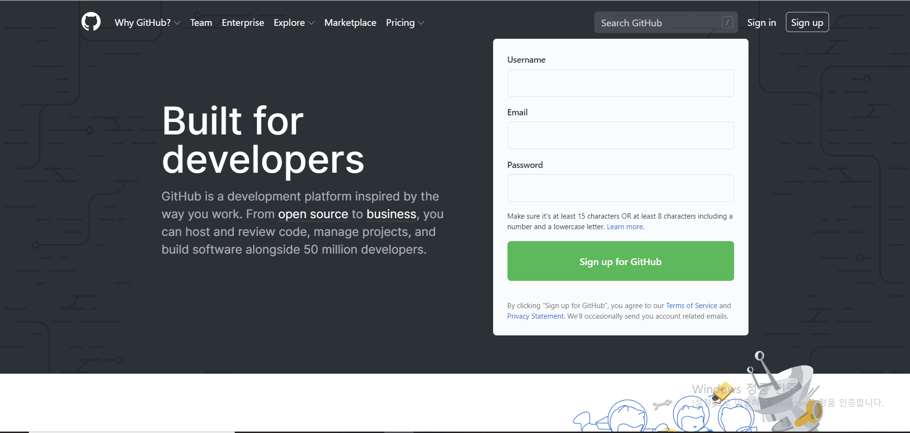Focus the Search GitHub field
This screenshot has height=433, width=910.
tap(666, 22)
